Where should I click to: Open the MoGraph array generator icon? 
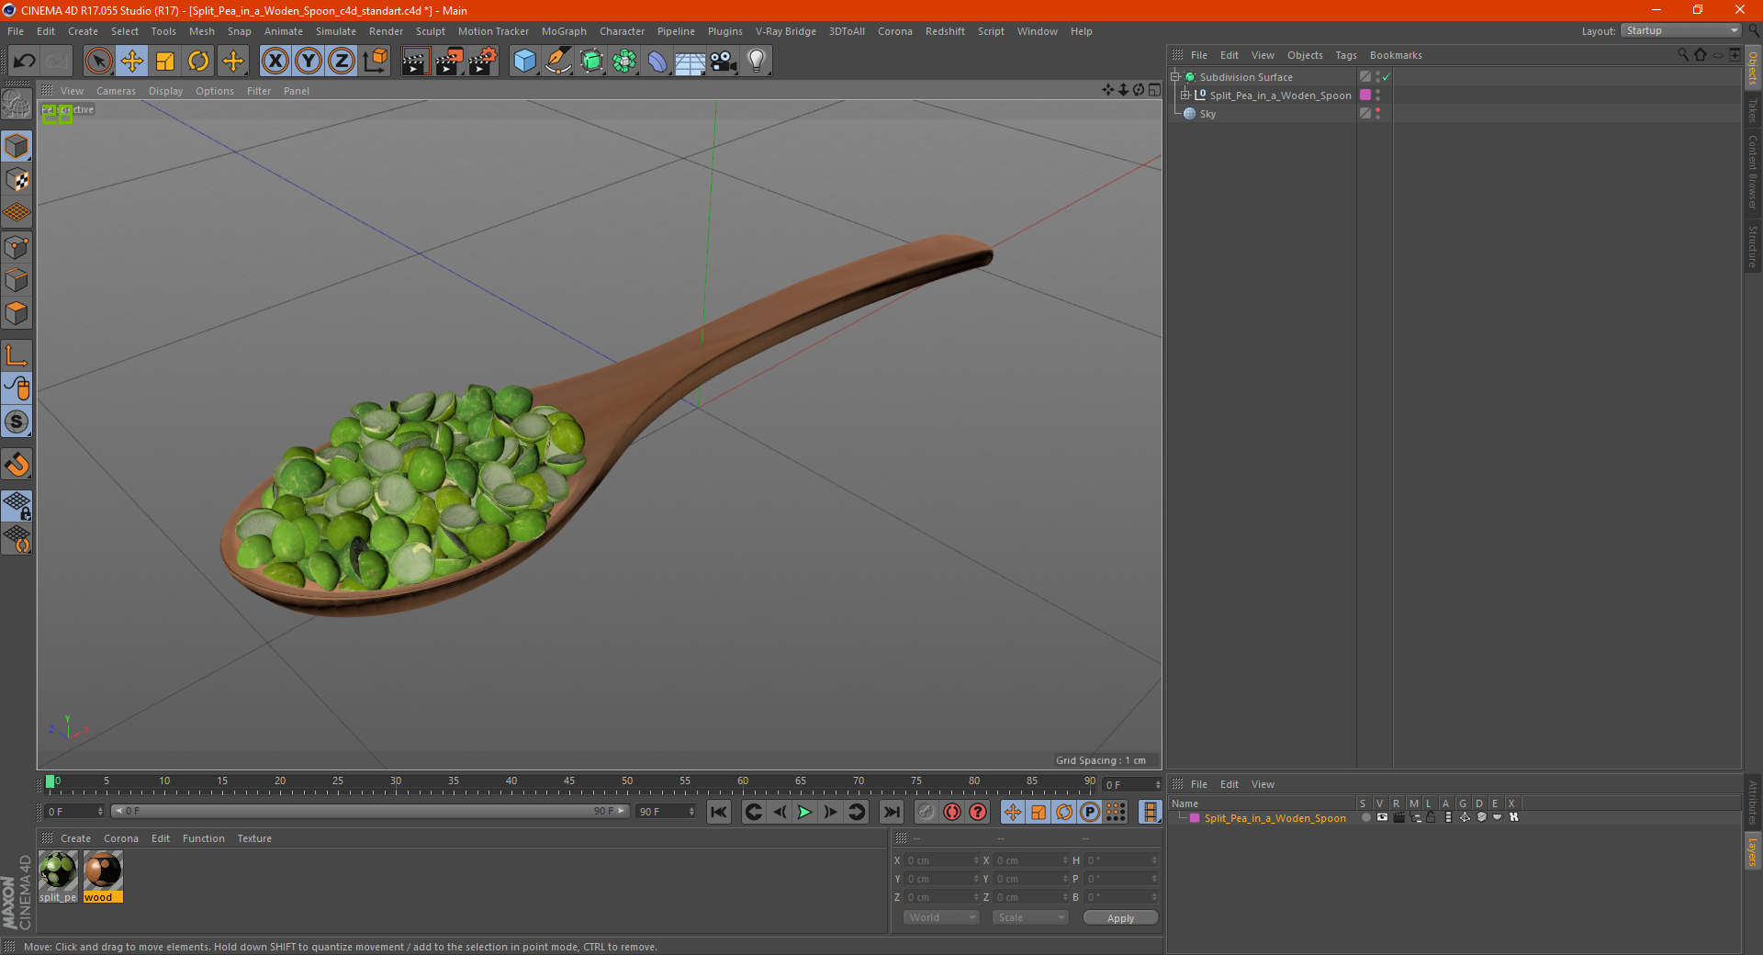click(624, 62)
